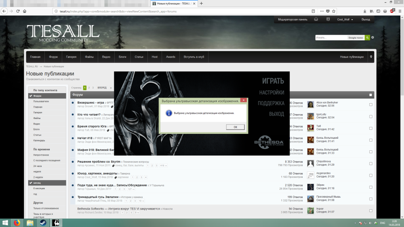Screen dimensions: 404x227
Task: Click the green search magnifier button
Action: [367, 37]
